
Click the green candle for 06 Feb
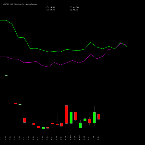(x=80, y=125)
